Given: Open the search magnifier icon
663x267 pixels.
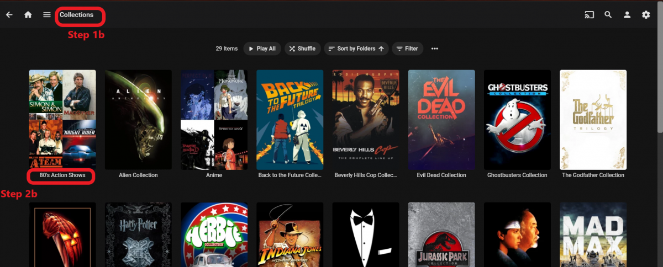Looking at the screenshot, I should pyautogui.click(x=608, y=15).
